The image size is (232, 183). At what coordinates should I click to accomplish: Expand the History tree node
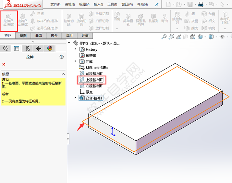[x=75, y=49]
